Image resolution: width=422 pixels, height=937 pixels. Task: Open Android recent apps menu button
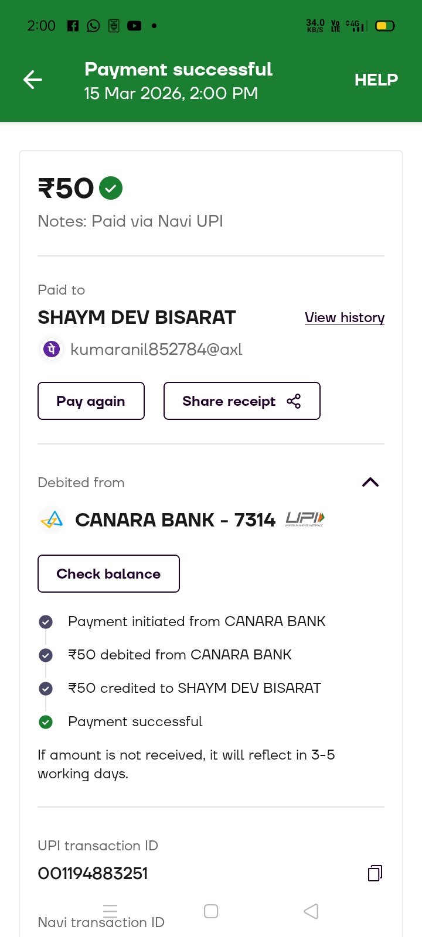pos(110,911)
